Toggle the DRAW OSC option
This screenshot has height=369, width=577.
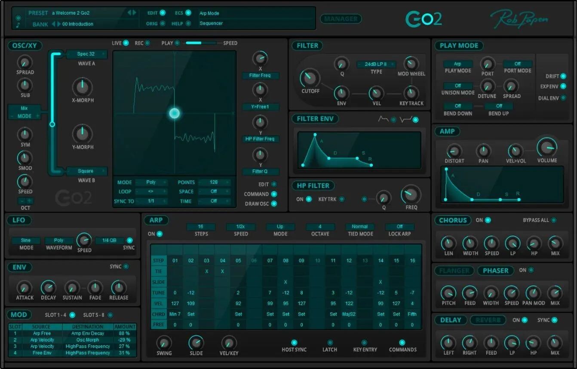click(x=274, y=203)
